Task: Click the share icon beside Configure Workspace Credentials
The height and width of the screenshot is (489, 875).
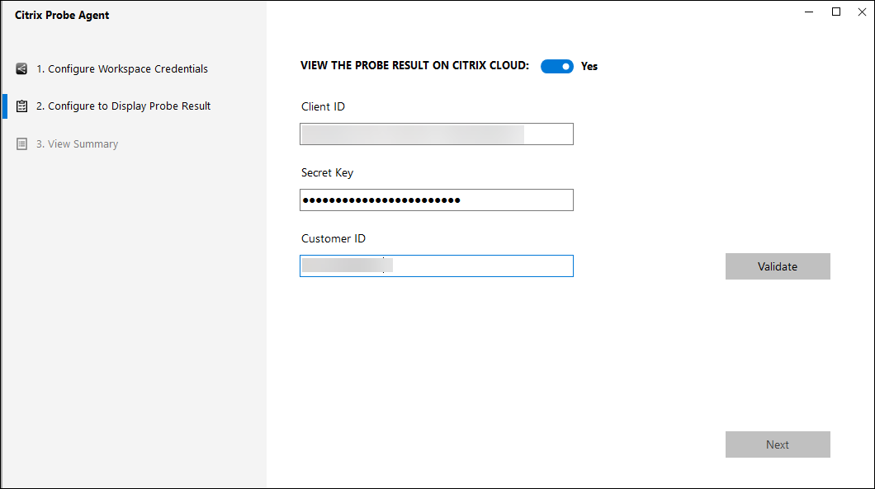Action: pyautogui.click(x=22, y=69)
